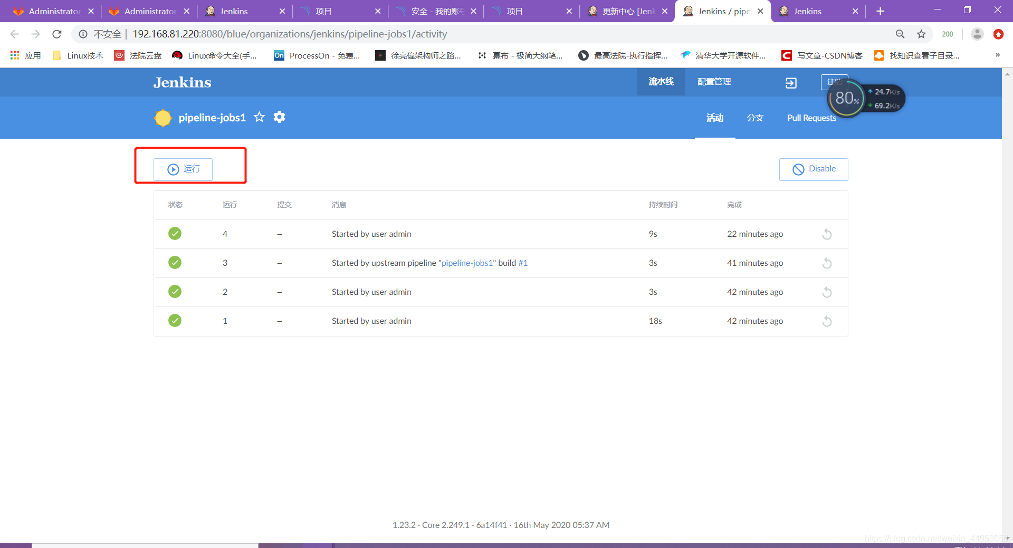This screenshot has height=548, width=1013.
Task: Click the 运行 run pipeline button
Action: coord(183,169)
